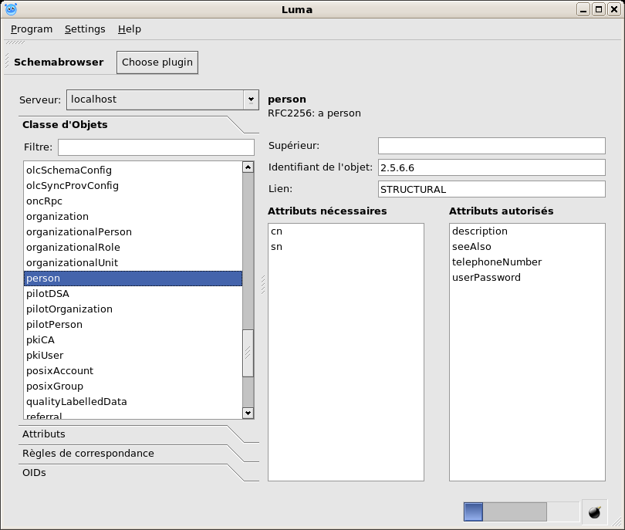The width and height of the screenshot is (625, 530).
Task: Open the Help menu
Action: [x=130, y=29]
